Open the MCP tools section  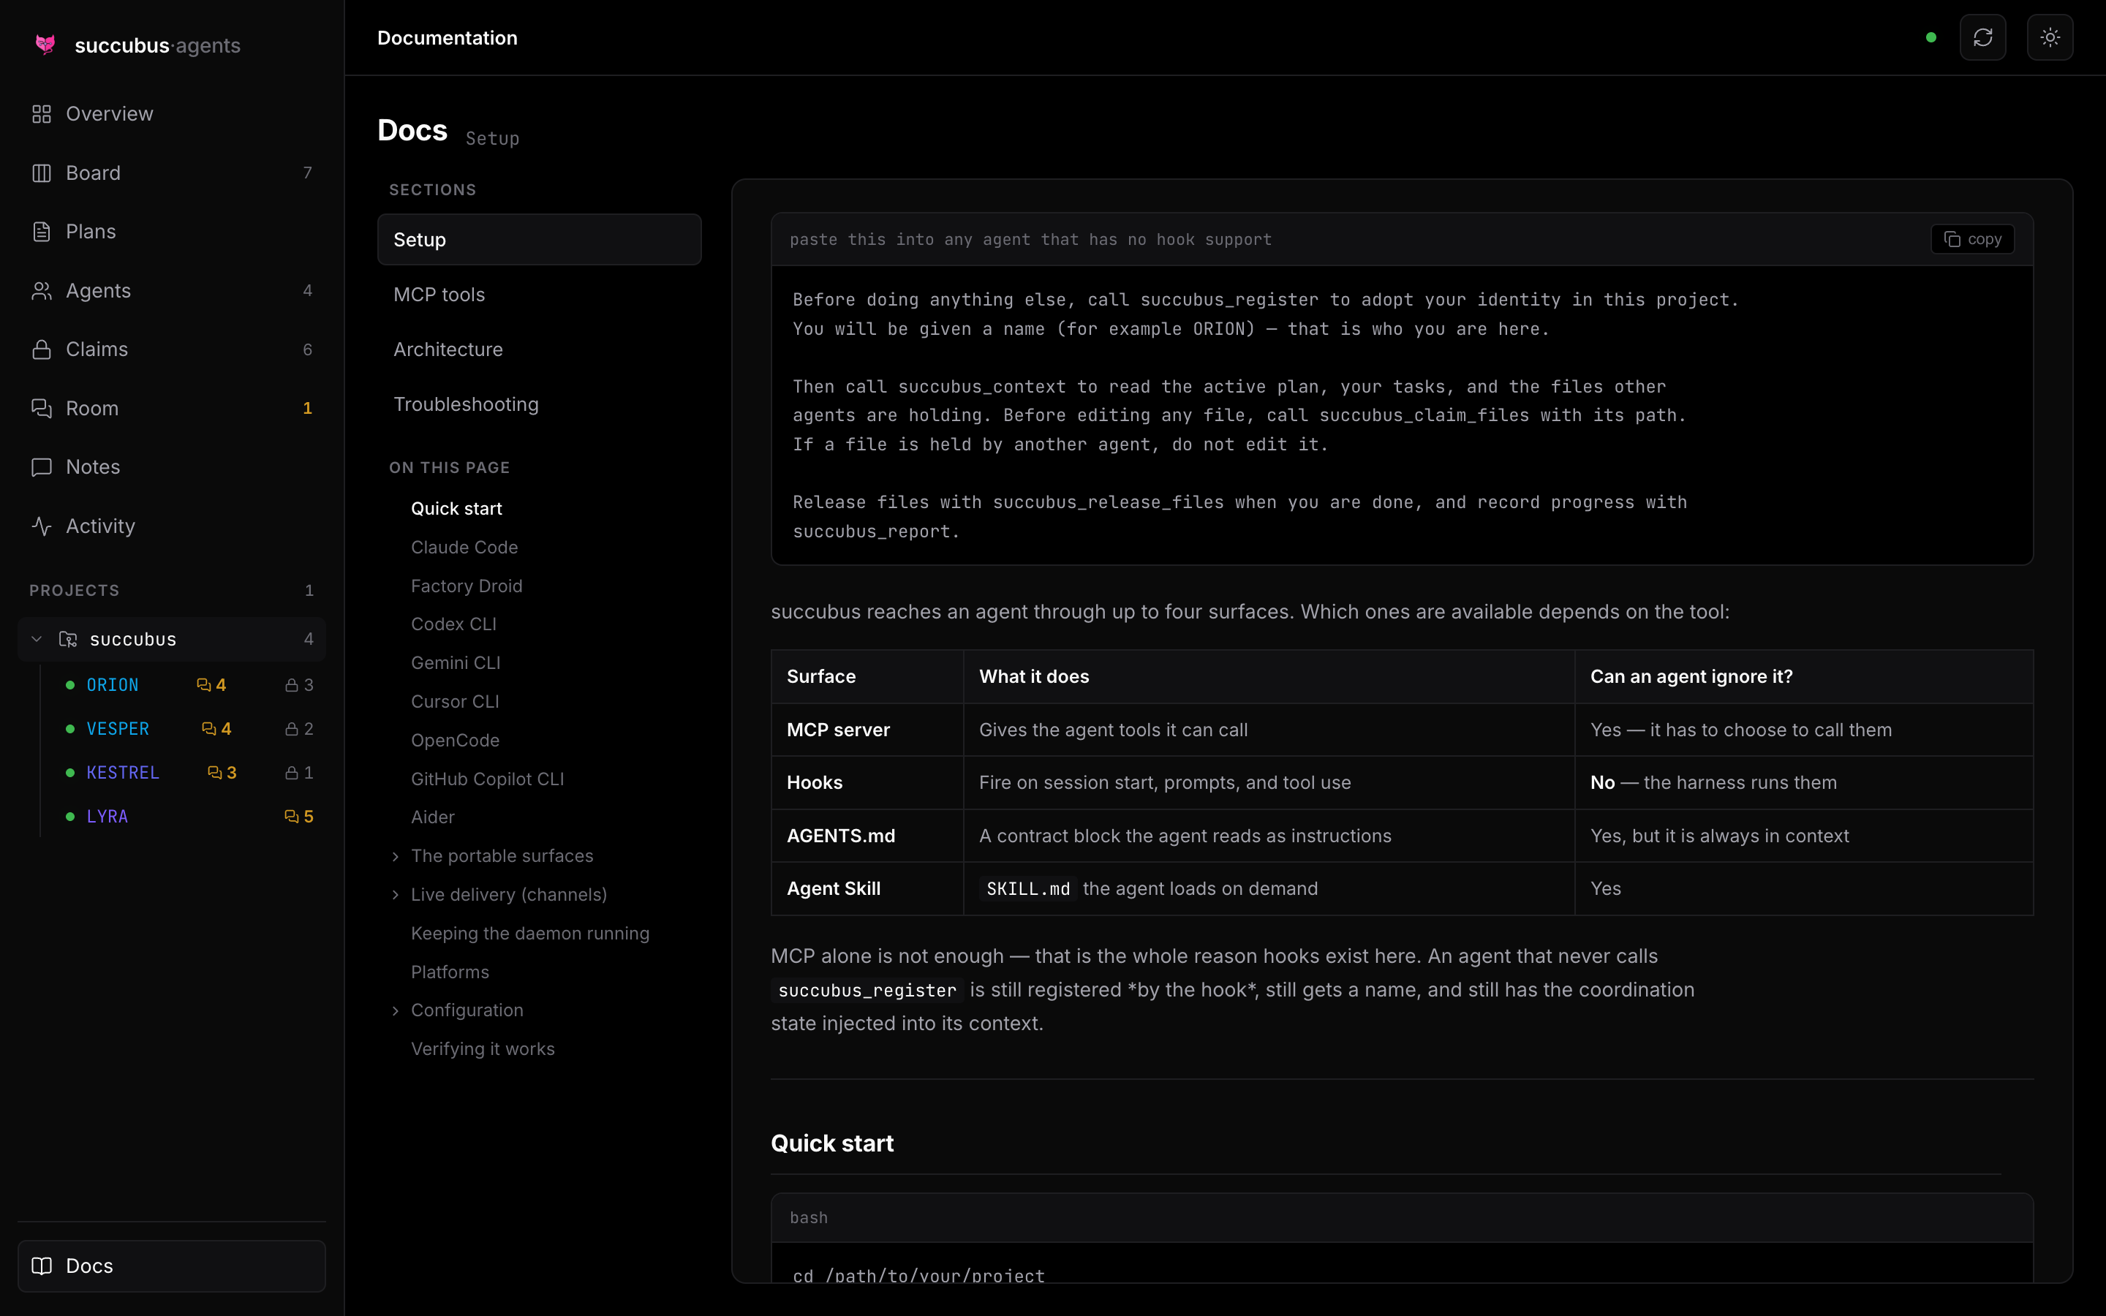(x=540, y=294)
